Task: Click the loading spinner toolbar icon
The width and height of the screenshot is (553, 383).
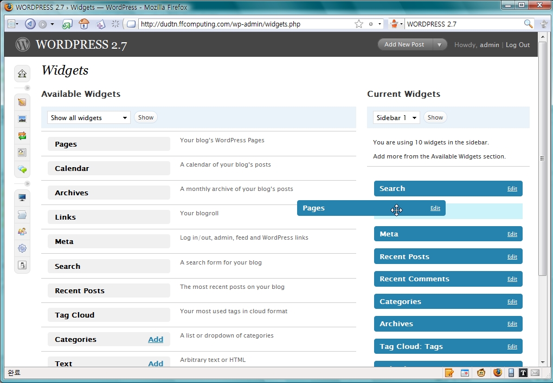Action: point(115,24)
